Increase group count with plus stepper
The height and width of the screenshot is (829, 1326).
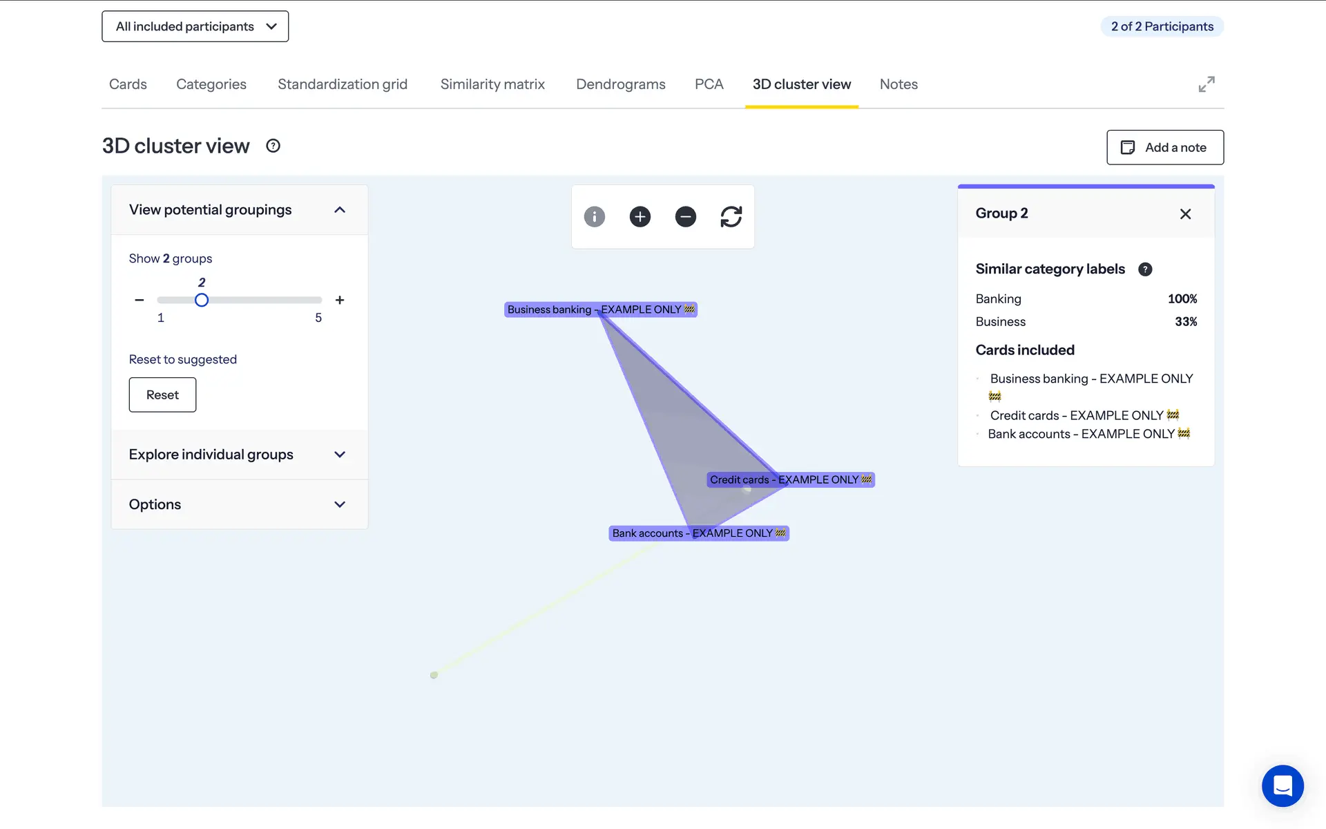(x=340, y=300)
